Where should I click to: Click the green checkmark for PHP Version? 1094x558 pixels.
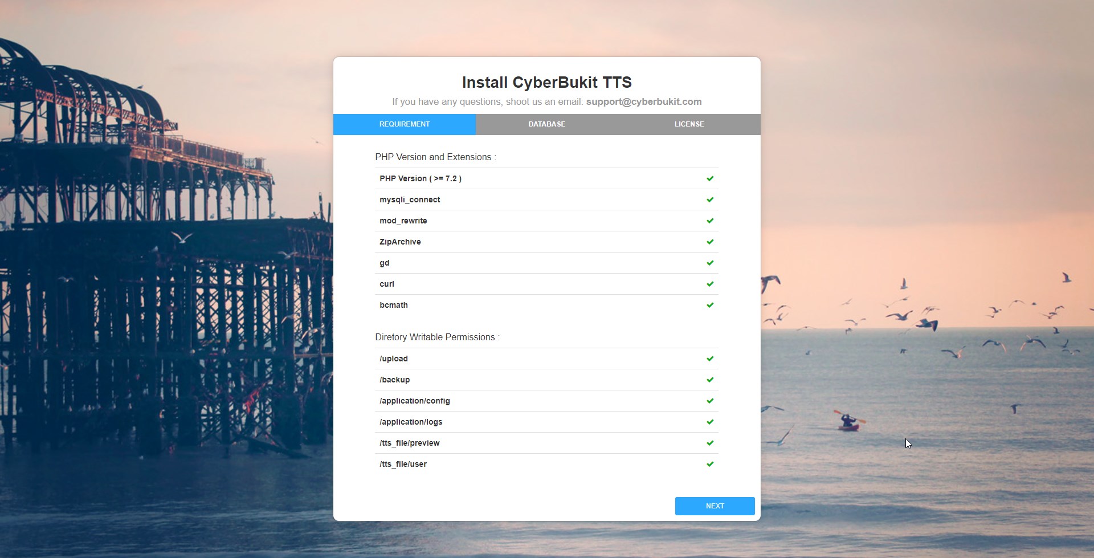pos(710,178)
